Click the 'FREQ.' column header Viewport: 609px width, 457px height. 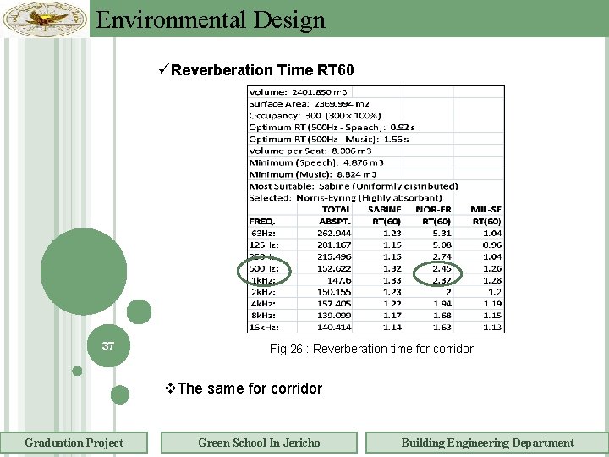coord(261,222)
